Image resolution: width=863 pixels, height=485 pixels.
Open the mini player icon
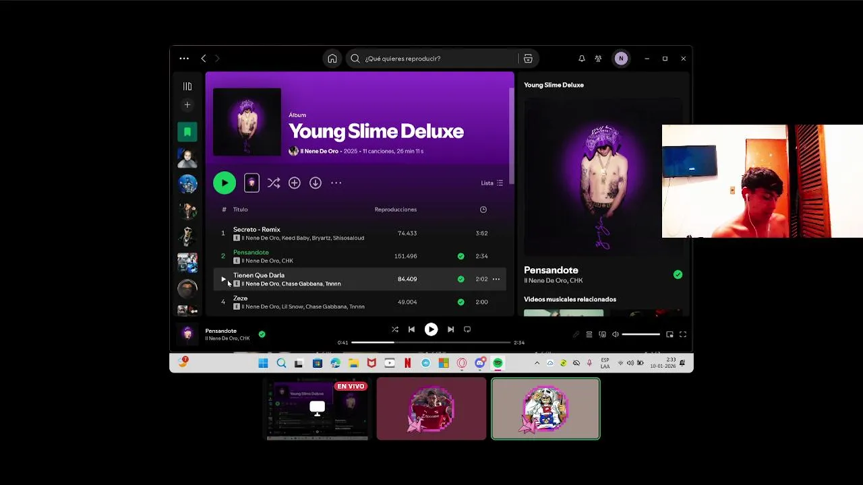click(669, 334)
